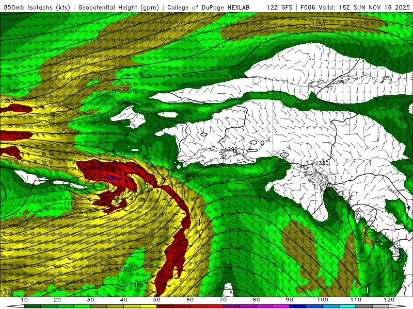This screenshot has height=309, width=413.
Task: Click the colorbar scale value 70
Action: pyautogui.click(x=223, y=300)
